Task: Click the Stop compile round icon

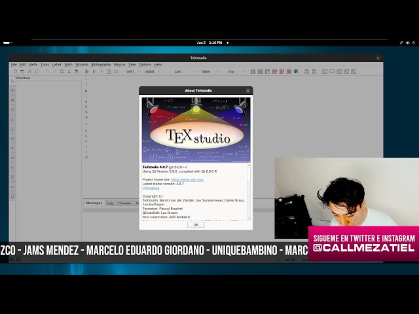Action: pyautogui.click(x=101, y=71)
